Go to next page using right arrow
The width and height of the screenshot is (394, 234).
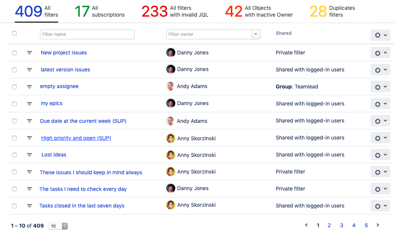[x=378, y=225]
